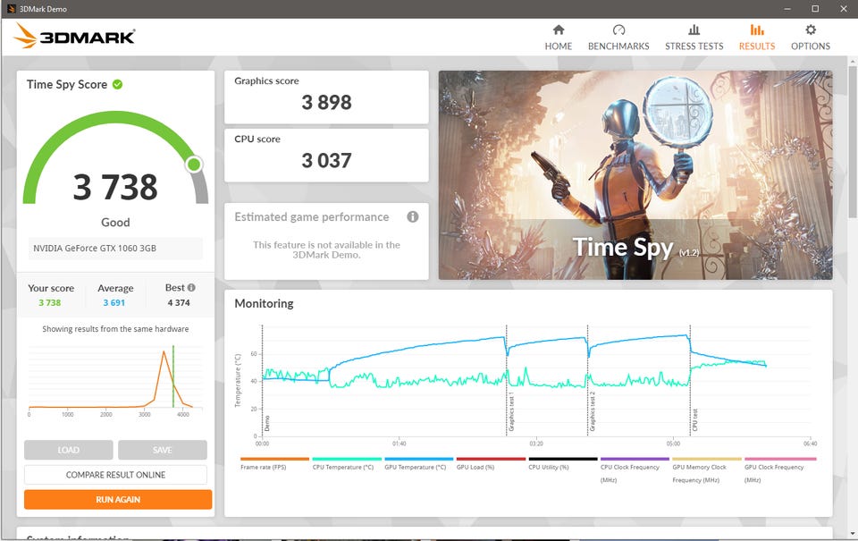Click the SAVE button
Screen dimensions: 858x541
[163, 450]
